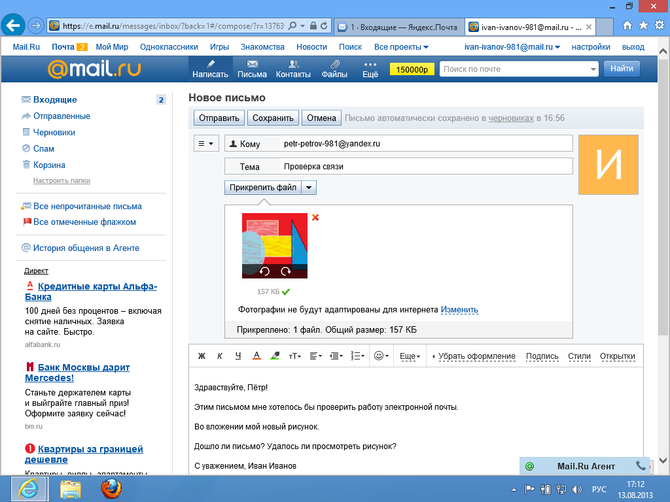Image resolution: width=670 pixels, height=502 pixels.
Task: Open the Mail.Ru Агент panel
Action: point(586,466)
